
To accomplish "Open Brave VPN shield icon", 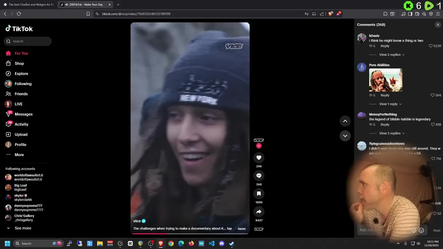I will coord(431,14).
